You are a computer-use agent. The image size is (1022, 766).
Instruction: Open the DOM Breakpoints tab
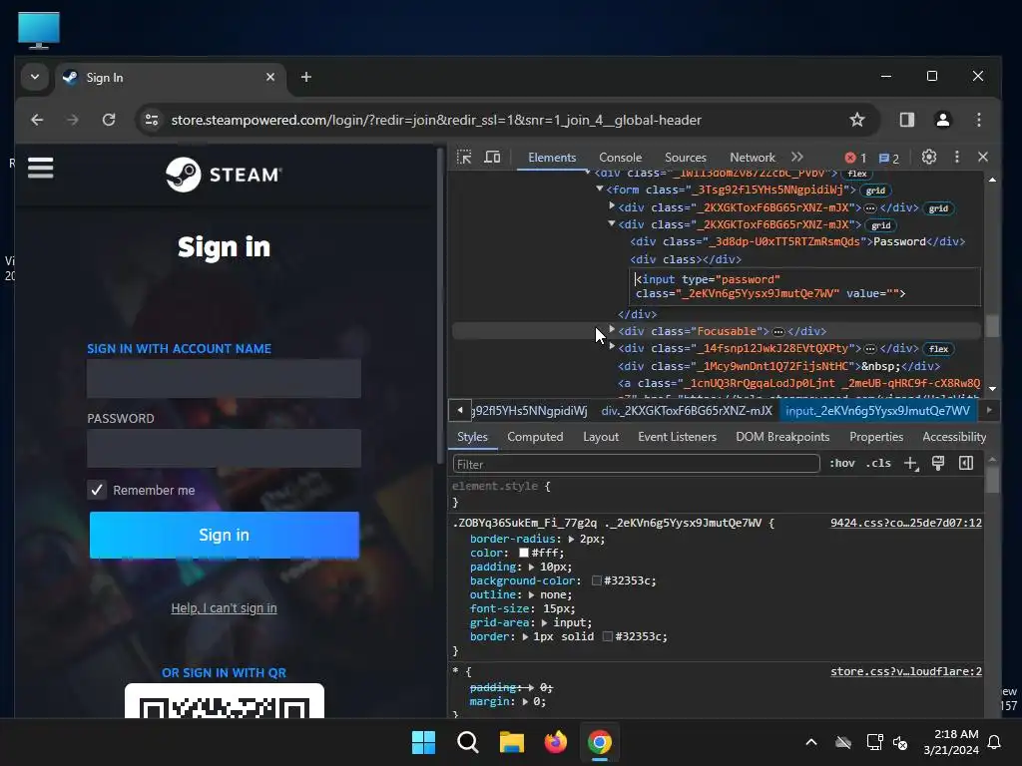tap(782, 437)
